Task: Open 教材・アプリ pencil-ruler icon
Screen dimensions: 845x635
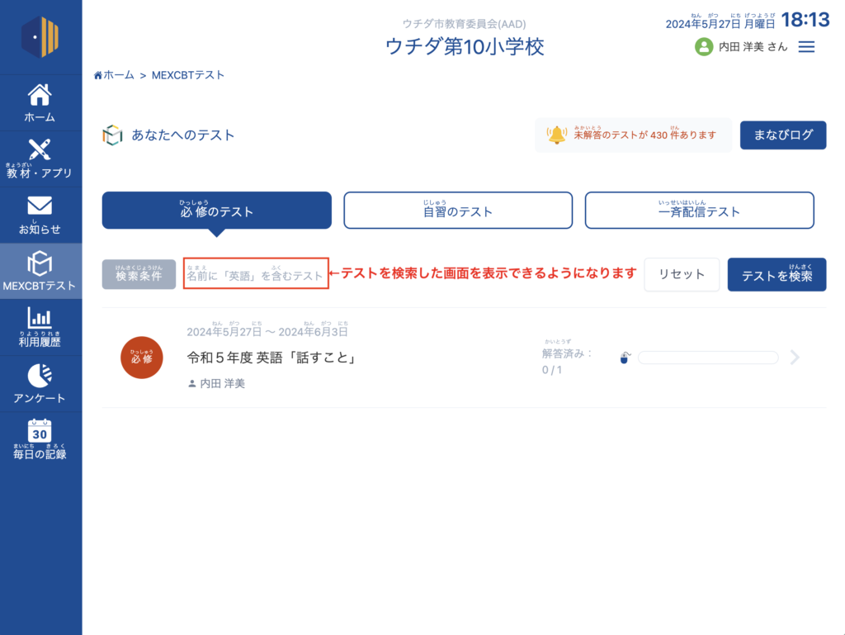Action: point(40,150)
